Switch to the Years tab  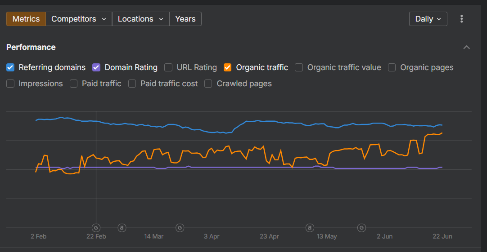(185, 19)
